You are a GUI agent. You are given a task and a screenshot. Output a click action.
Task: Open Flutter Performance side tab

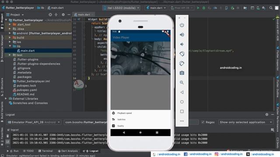pyautogui.click(x=278, y=117)
